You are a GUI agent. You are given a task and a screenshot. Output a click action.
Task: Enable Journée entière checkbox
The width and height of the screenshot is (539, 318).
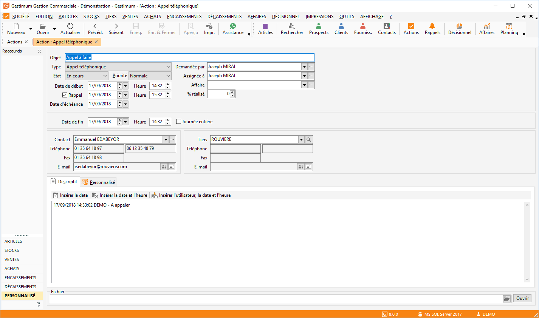pyautogui.click(x=179, y=122)
